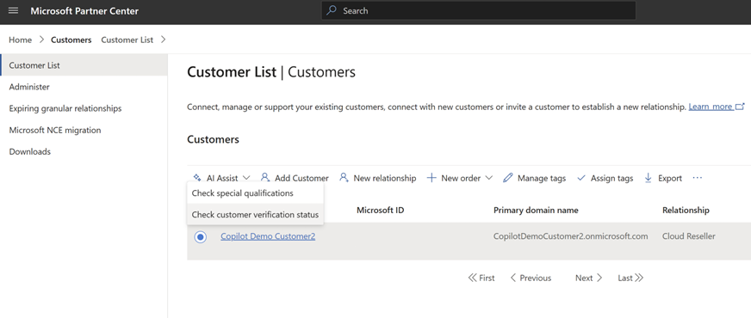Image resolution: width=751 pixels, height=318 pixels.
Task: Click the Manage tags pencil icon
Action: [507, 178]
